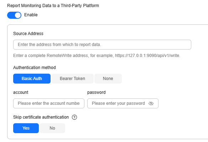Screen dimensions: 208x142
Task: Click the Skip certificate authentication label
Action: click(41, 117)
